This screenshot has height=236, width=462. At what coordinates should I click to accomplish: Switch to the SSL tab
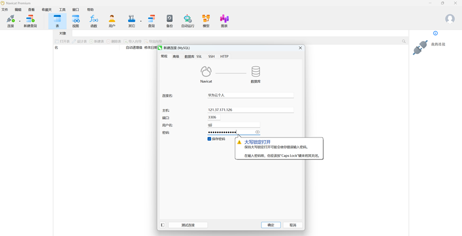pos(199,57)
